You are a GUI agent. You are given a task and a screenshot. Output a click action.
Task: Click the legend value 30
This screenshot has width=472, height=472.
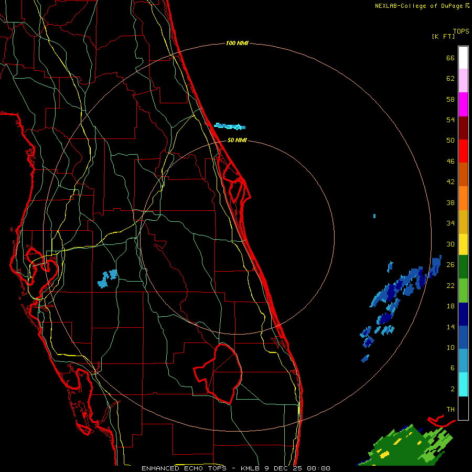(450, 244)
